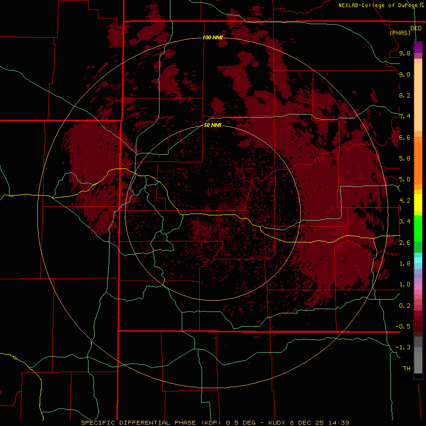Click the 9.0 value on the color scale

(405, 74)
